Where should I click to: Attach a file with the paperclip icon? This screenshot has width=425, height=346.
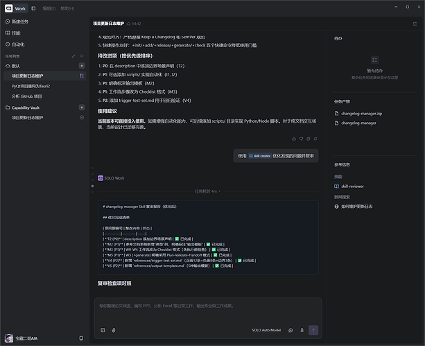[x=114, y=330]
